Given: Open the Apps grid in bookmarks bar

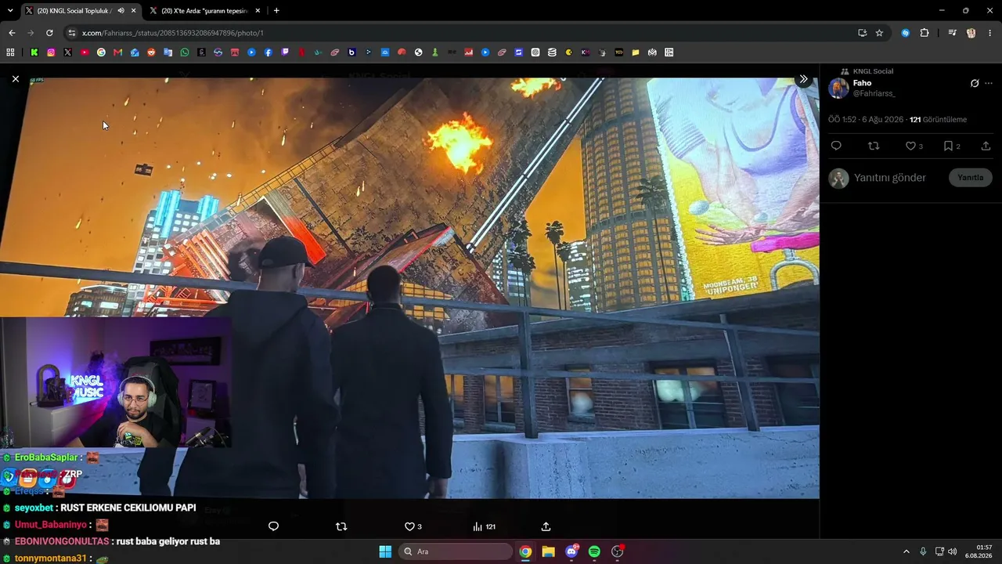Looking at the screenshot, I should click(10, 52).
